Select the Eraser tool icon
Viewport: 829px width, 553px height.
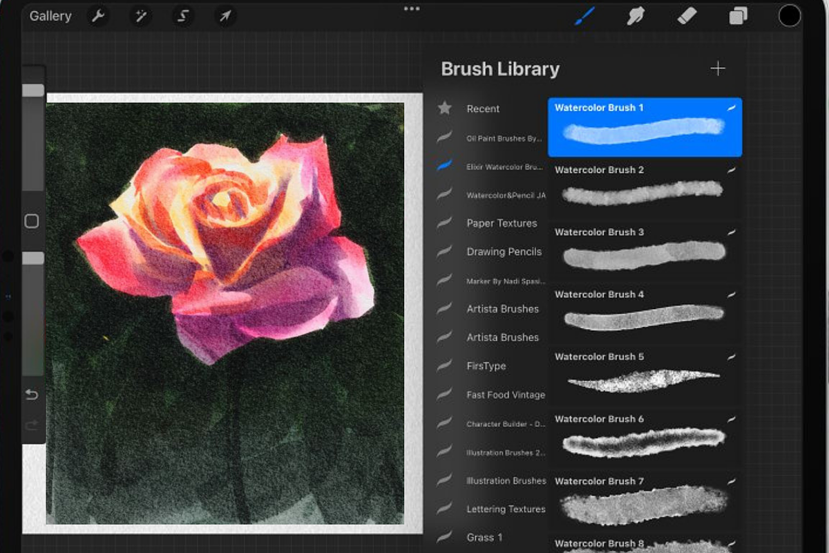click(687, 15)
